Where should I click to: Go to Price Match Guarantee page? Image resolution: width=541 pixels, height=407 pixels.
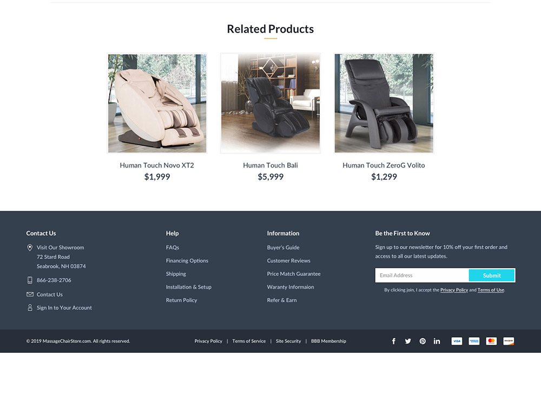[294, 274]
